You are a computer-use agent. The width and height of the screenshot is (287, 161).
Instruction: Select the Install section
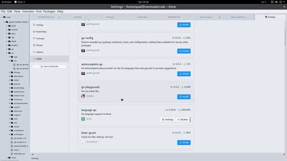point(49,59)
